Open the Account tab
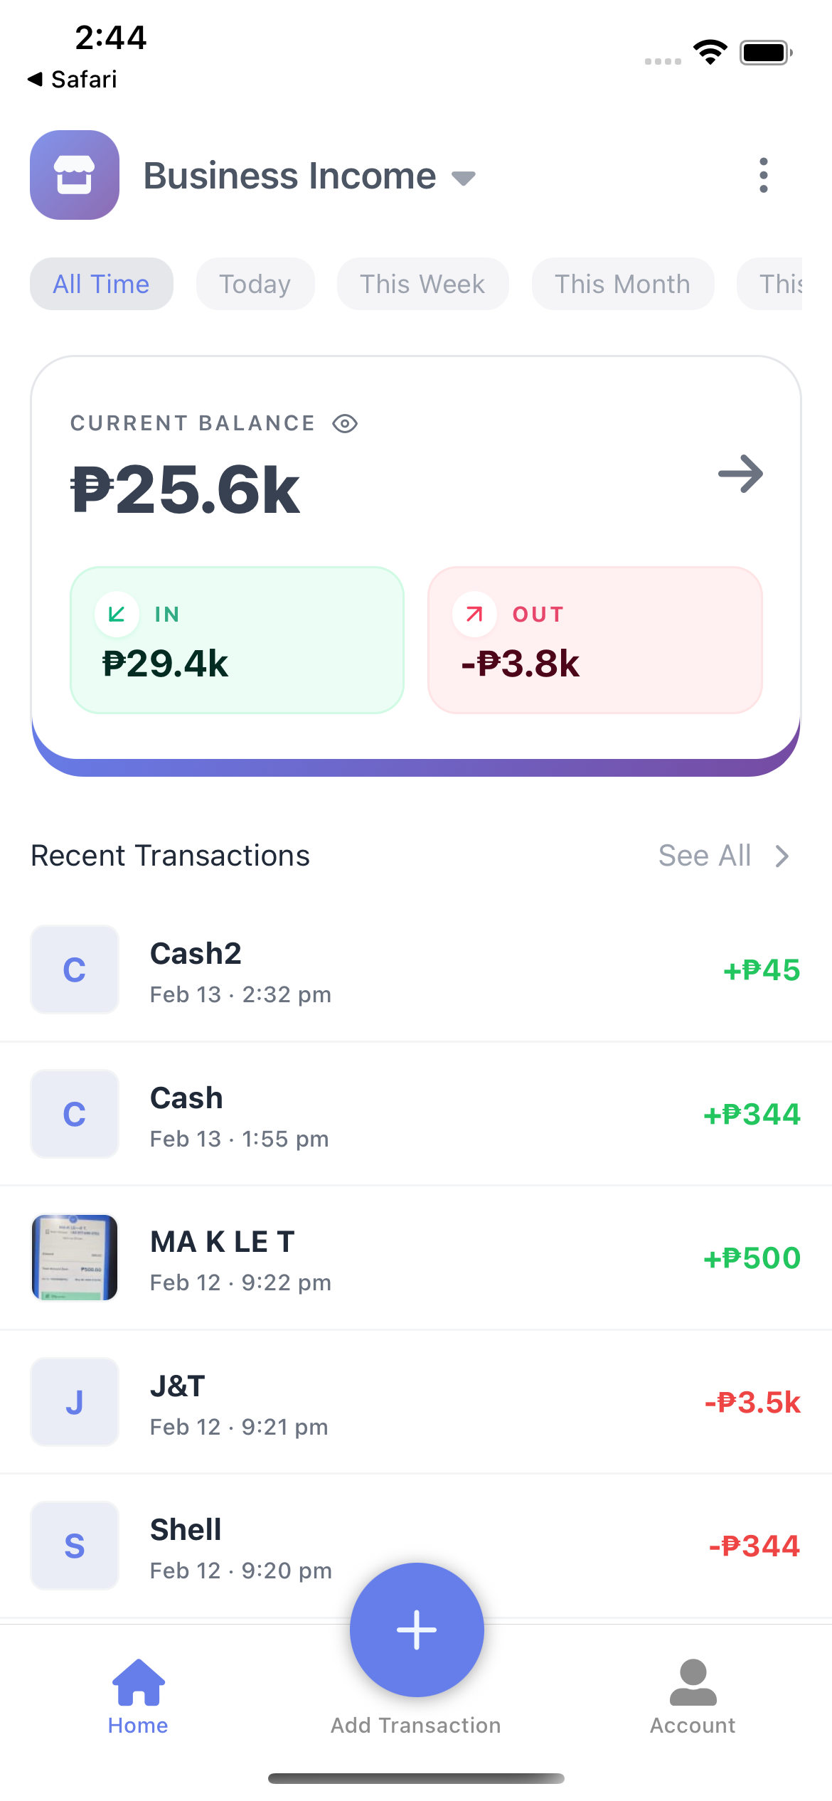Viewport: 832px width, 1801px height. point(693,1696)
